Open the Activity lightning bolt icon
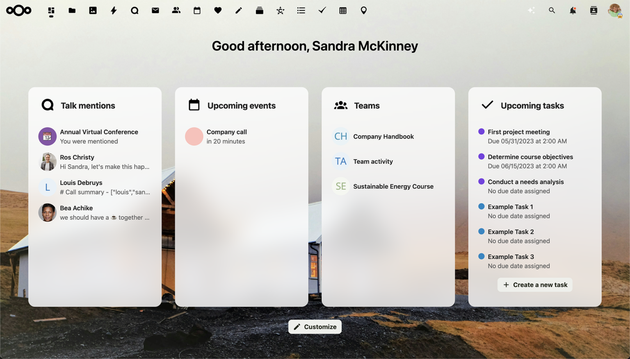Image resolution: width=630 pixels, height=359 pixels. tap(114, 11)
